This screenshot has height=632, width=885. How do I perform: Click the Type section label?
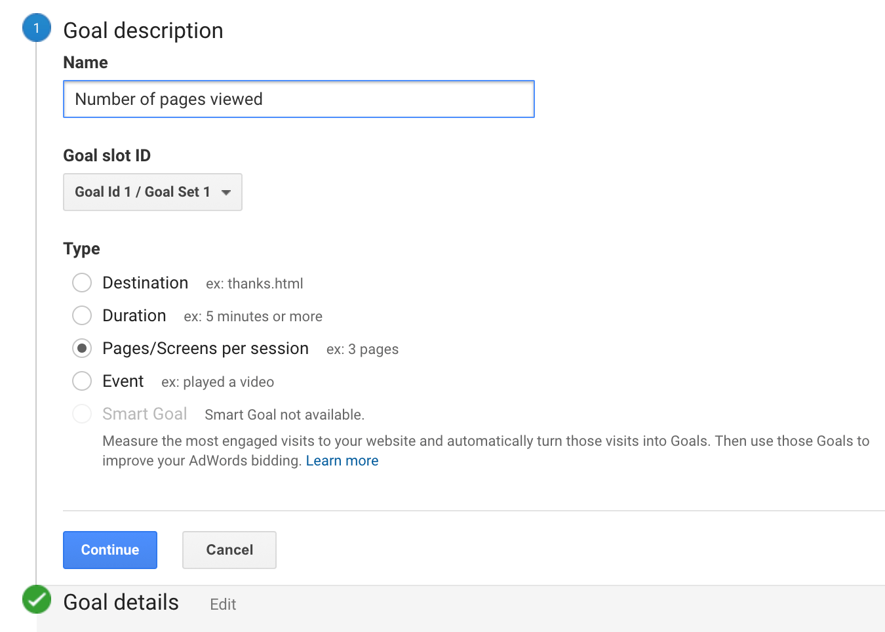[x=81, y=248]
